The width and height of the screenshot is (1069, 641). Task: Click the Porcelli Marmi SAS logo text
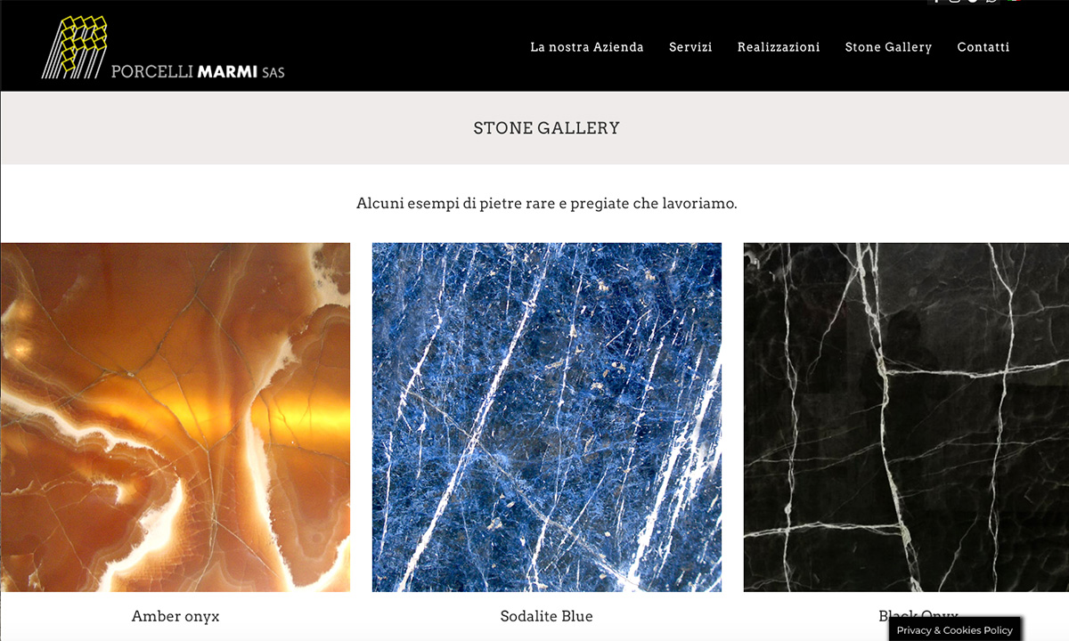coord(198,71)
